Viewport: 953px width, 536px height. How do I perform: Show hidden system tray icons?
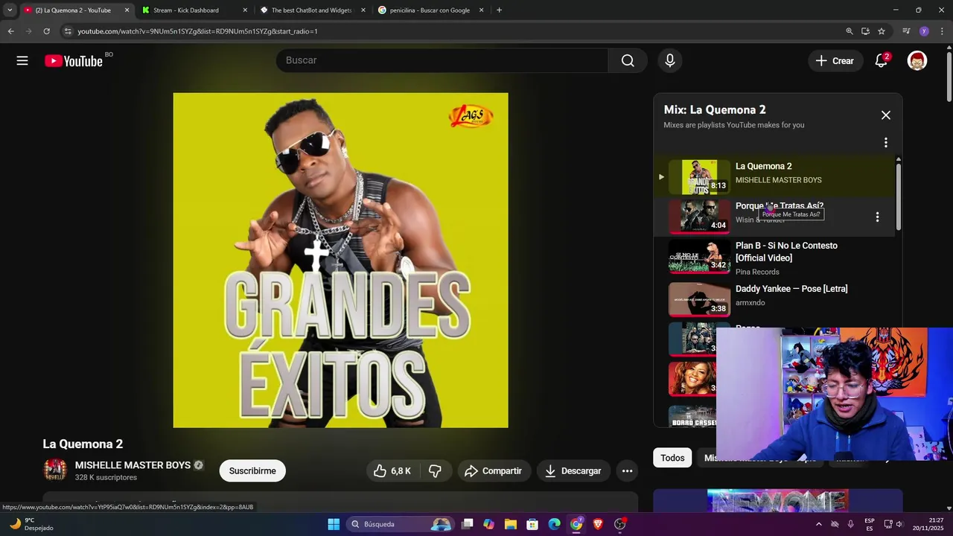pyautogui.click(x=819, y=524)
